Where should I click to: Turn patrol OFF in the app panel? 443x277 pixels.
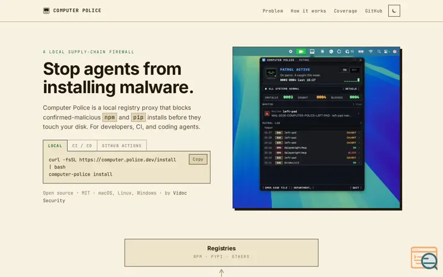pos(354,70)
